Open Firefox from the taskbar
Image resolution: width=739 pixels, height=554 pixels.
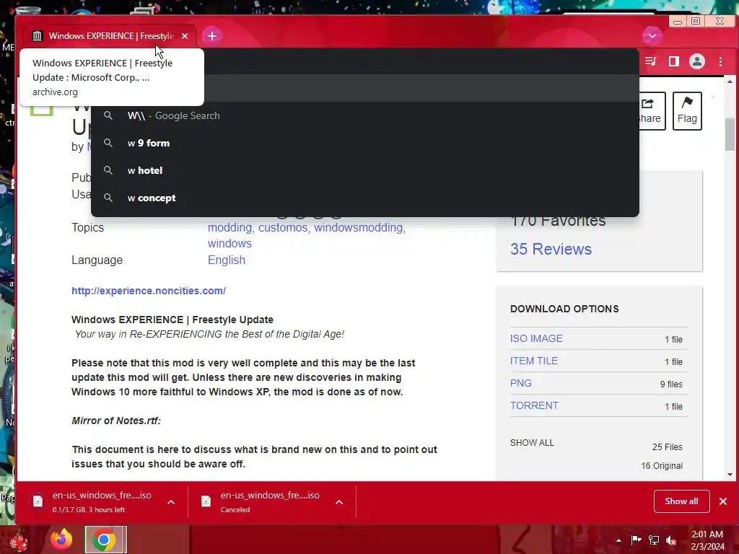tap(61, 540)
